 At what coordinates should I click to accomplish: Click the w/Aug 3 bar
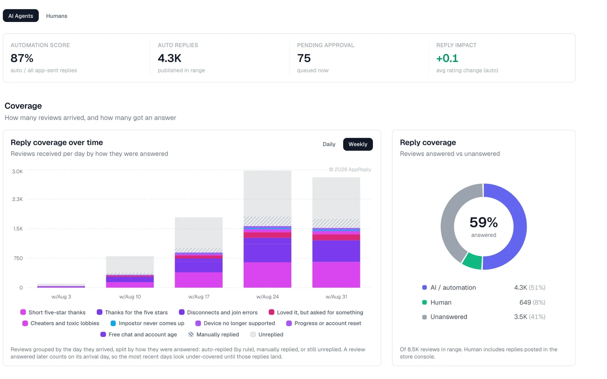[x=61, y=286]
